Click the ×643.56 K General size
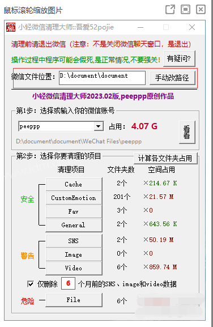This screenshot has width=213, height=327. pos(160,224)
